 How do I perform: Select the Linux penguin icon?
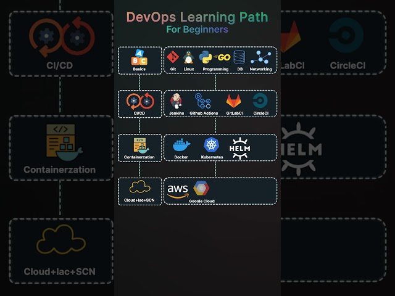(188, 57)
